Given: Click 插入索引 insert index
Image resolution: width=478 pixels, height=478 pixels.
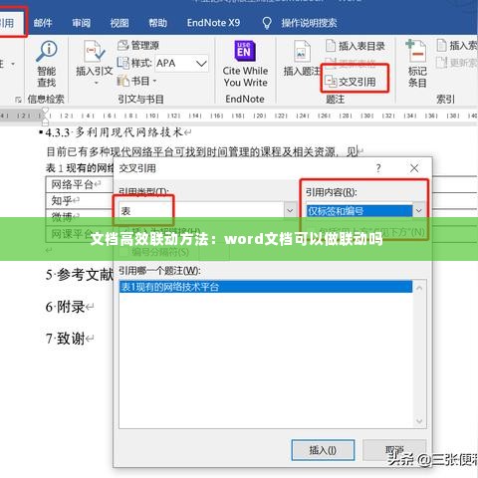Looking at the screenshot, I should point(457,46).
